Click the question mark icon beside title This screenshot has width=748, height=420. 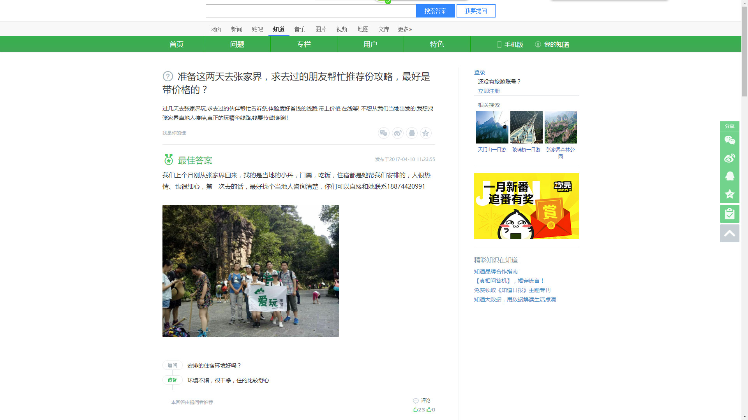click(168, 76)
